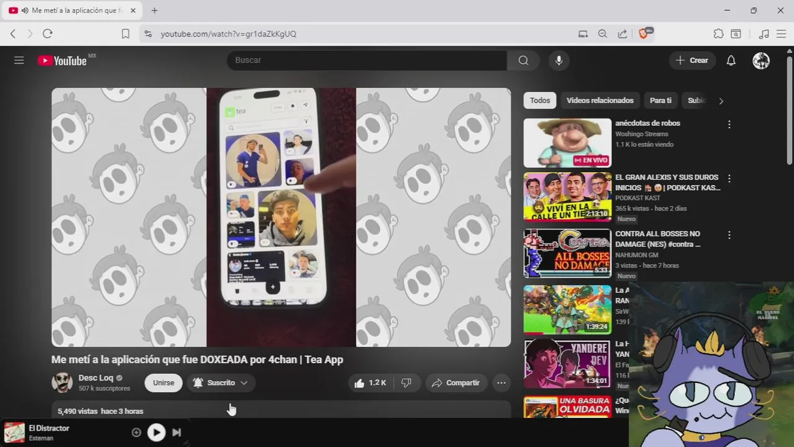Viewport: 794px width, 447px height.
Task: Open the YouTube hamburger guide menu
Action: pyautogui.click(x=19, y=60)
